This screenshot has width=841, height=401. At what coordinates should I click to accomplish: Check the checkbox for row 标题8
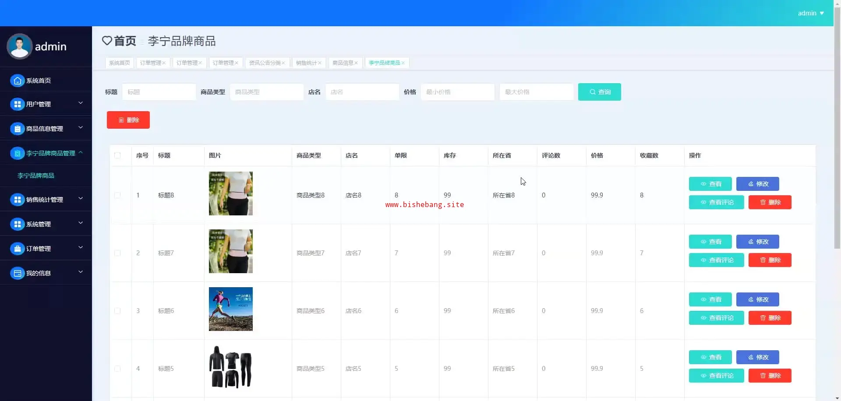point(117,195)
